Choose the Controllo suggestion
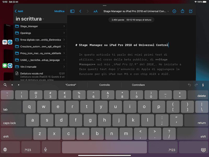The height and width of the screenshot is (157, 209). point(104,85)
